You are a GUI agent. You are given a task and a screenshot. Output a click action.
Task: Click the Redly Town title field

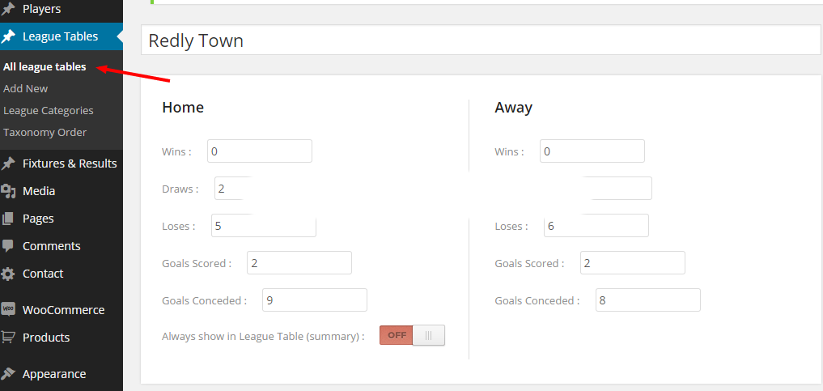(x=481, y=40)
